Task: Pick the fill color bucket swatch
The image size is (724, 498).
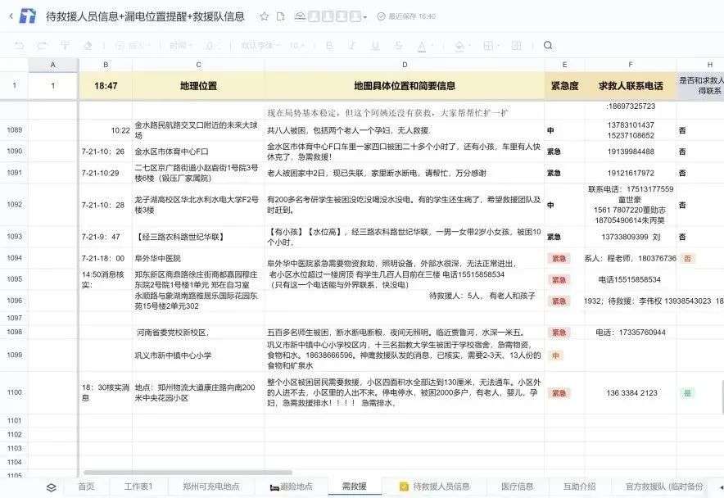Action: coord(459,45)
